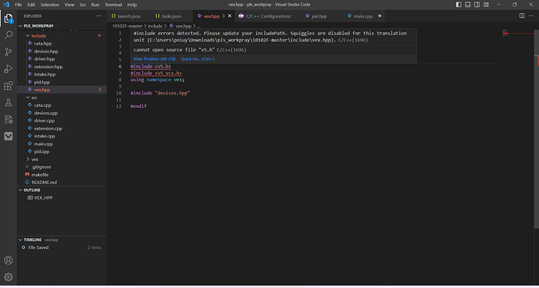Toggle Panel layout icon

(x=468, y=5)
